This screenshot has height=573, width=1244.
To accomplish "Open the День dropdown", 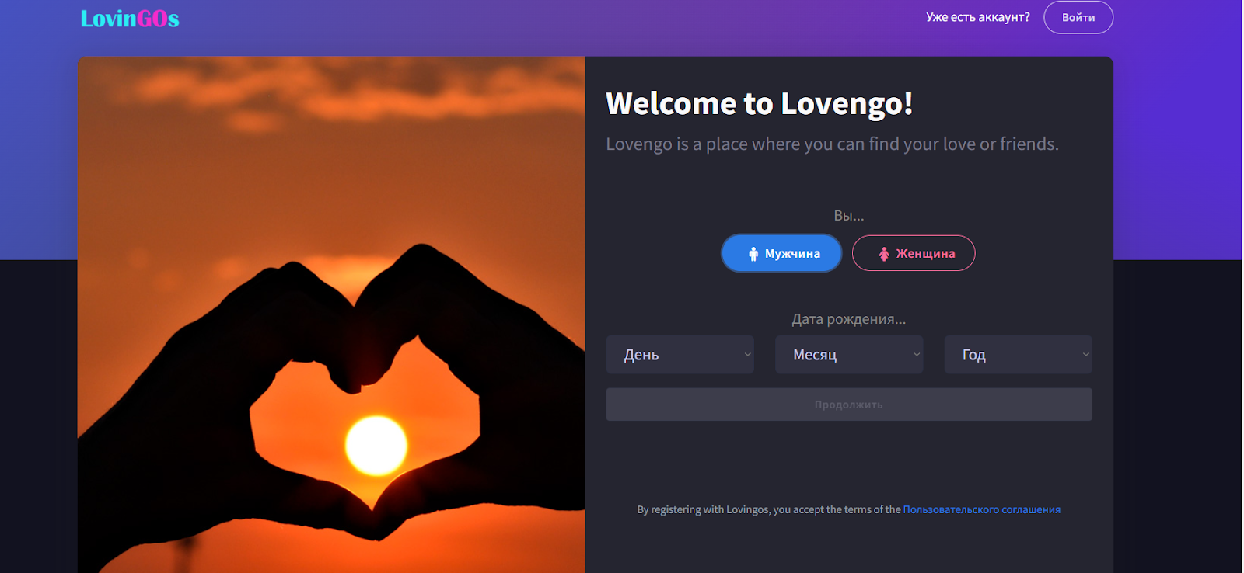I will coord(680,355).
